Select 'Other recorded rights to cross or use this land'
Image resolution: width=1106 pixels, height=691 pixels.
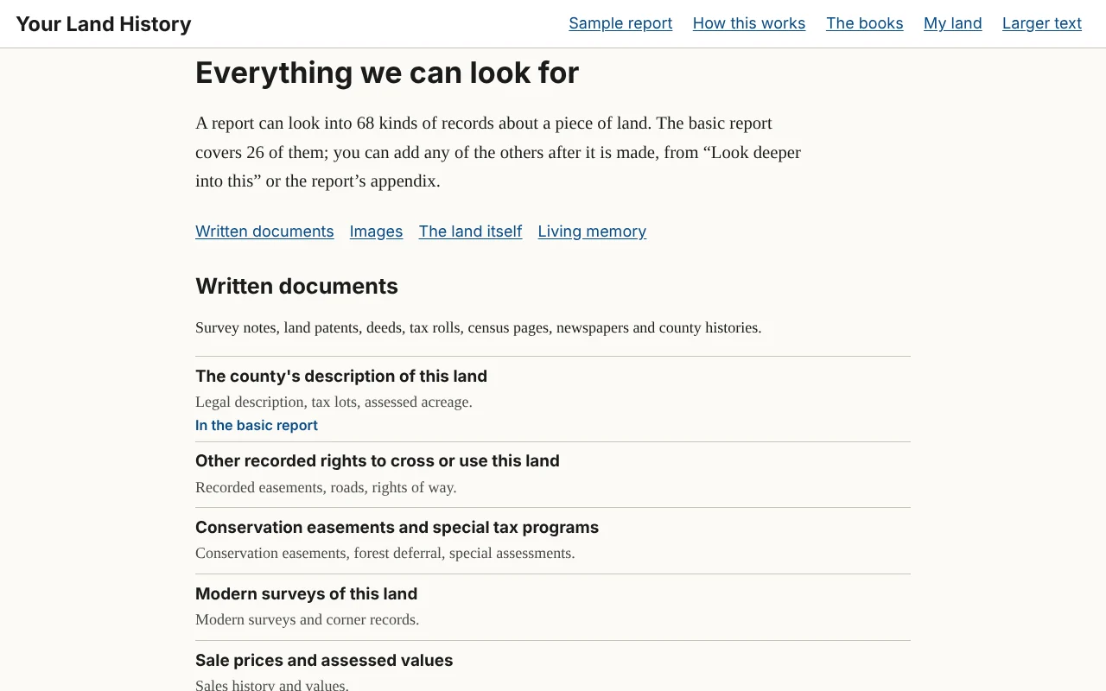pos(378,460)
